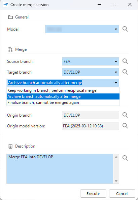The image size is (138, 200).
Task: Click inside the Description text area
Action: click(x=60, y=169)
